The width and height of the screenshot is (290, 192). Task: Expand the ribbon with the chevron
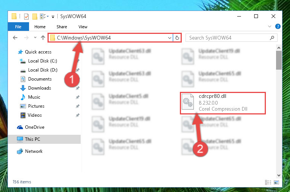(270, 27)
